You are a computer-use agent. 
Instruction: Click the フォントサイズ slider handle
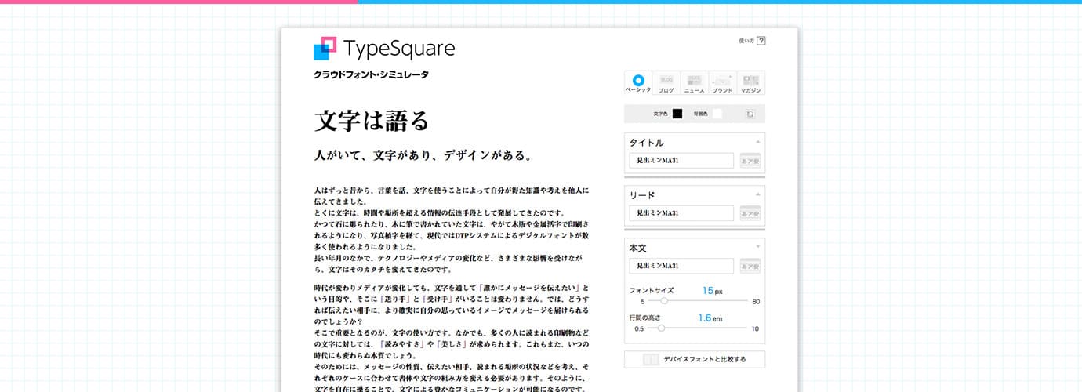(664, 301)
